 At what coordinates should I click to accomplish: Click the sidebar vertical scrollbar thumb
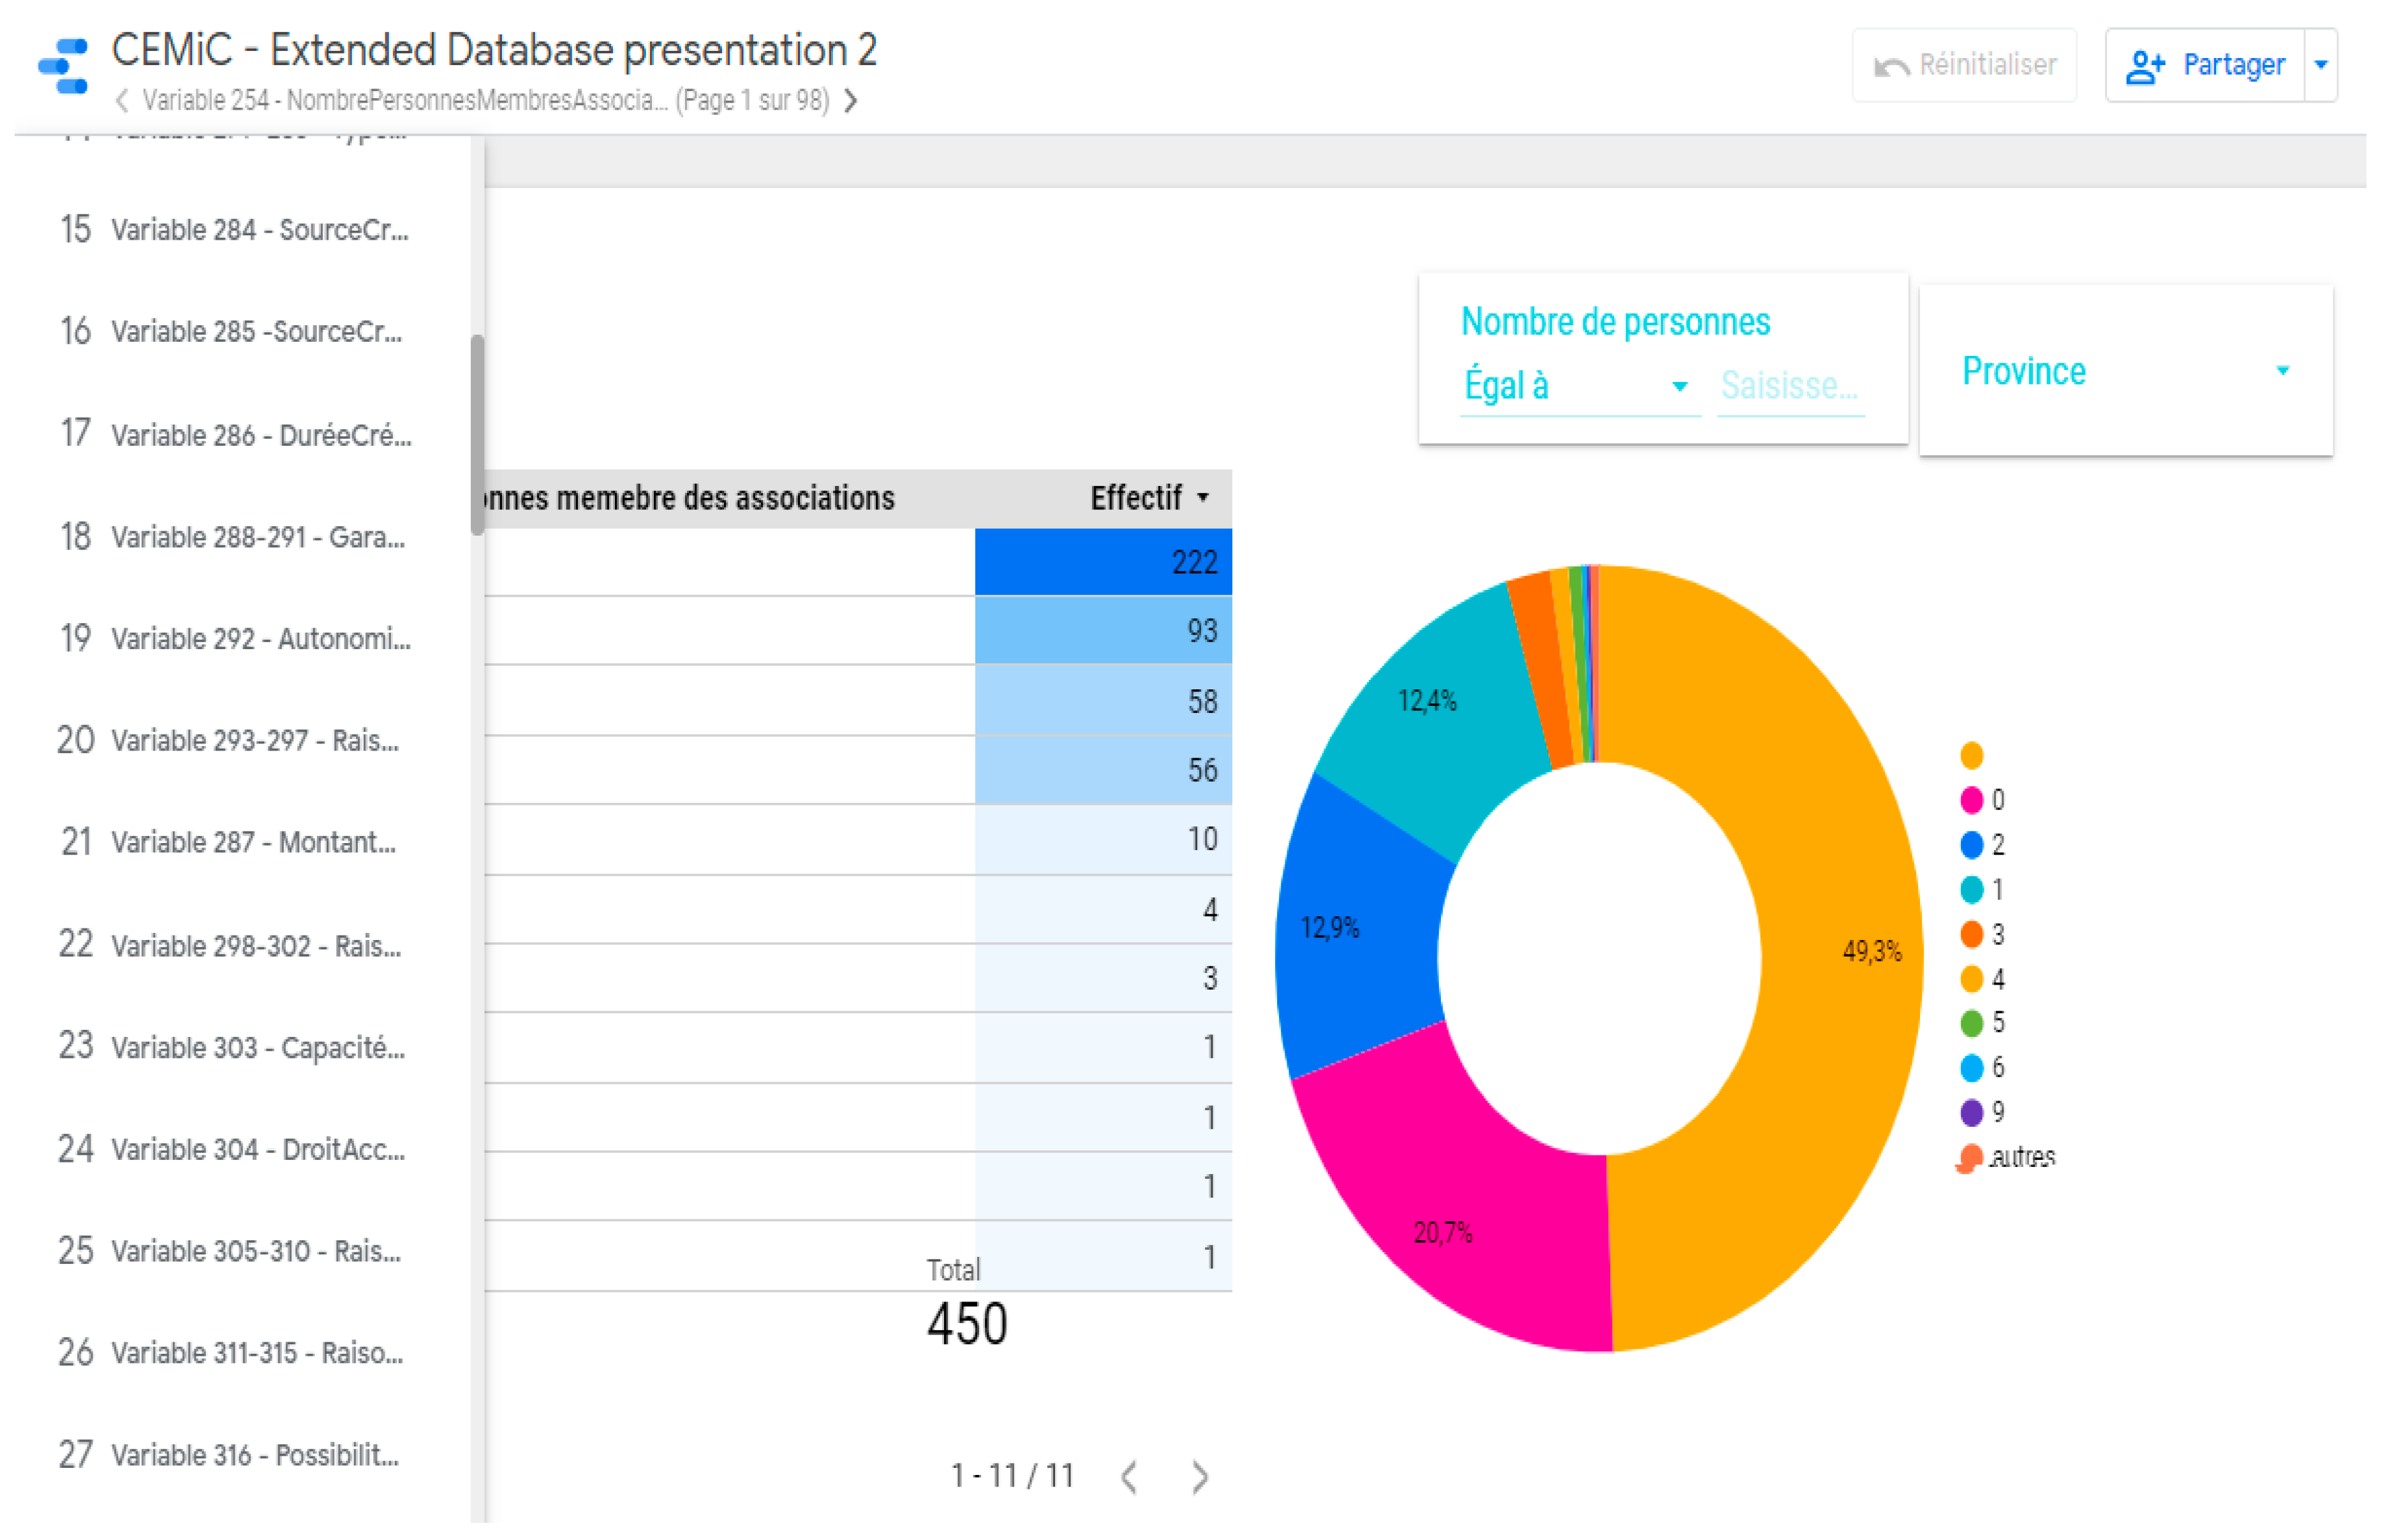478,435
